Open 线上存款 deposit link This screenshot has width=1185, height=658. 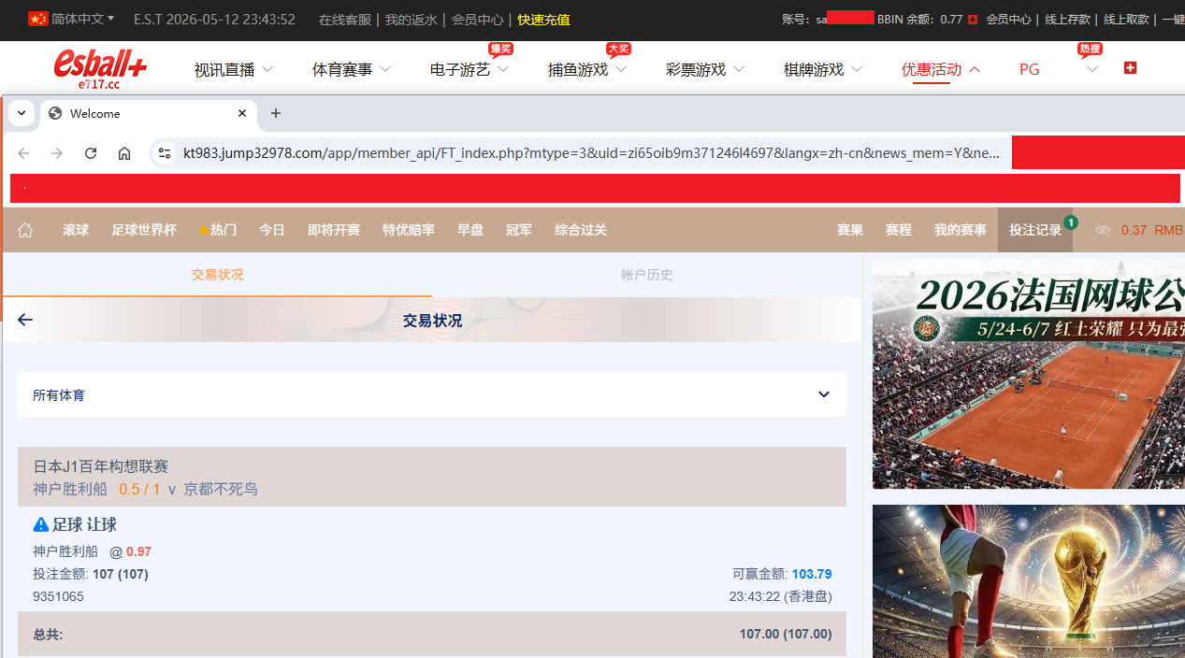(1069, 20)
